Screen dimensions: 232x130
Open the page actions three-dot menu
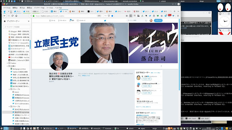105,16
